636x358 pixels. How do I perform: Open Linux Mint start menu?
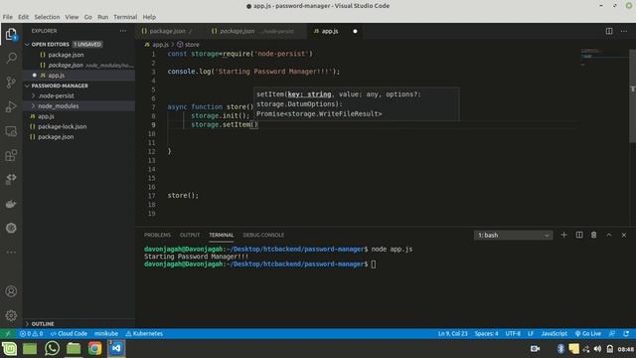click(9, 348)
